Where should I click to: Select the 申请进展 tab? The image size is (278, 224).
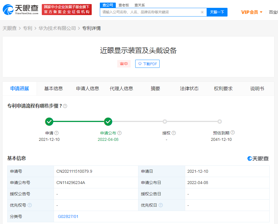[20, 89]
